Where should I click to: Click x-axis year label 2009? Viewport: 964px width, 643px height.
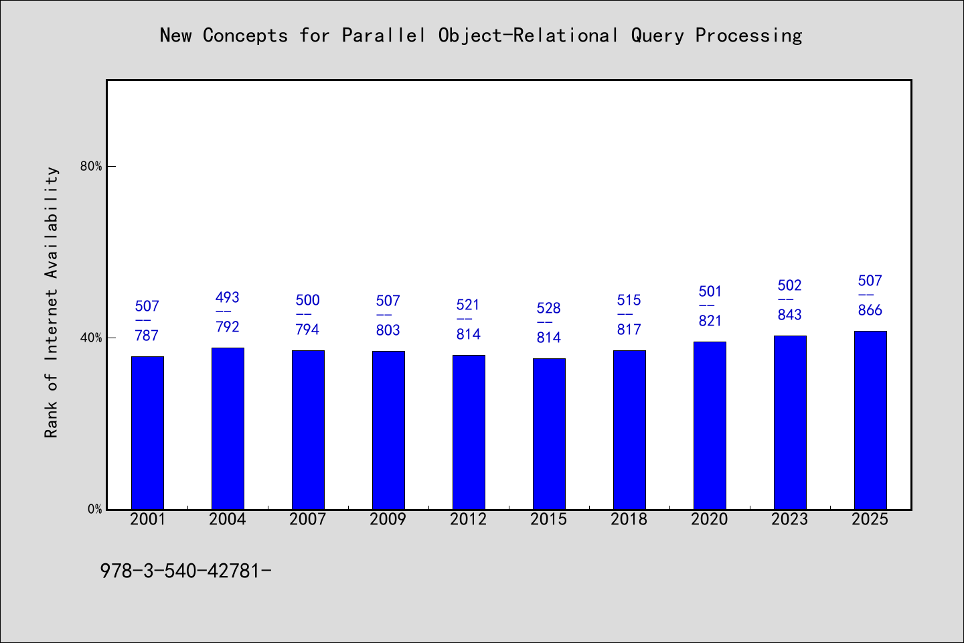click(x=388, y=519)
